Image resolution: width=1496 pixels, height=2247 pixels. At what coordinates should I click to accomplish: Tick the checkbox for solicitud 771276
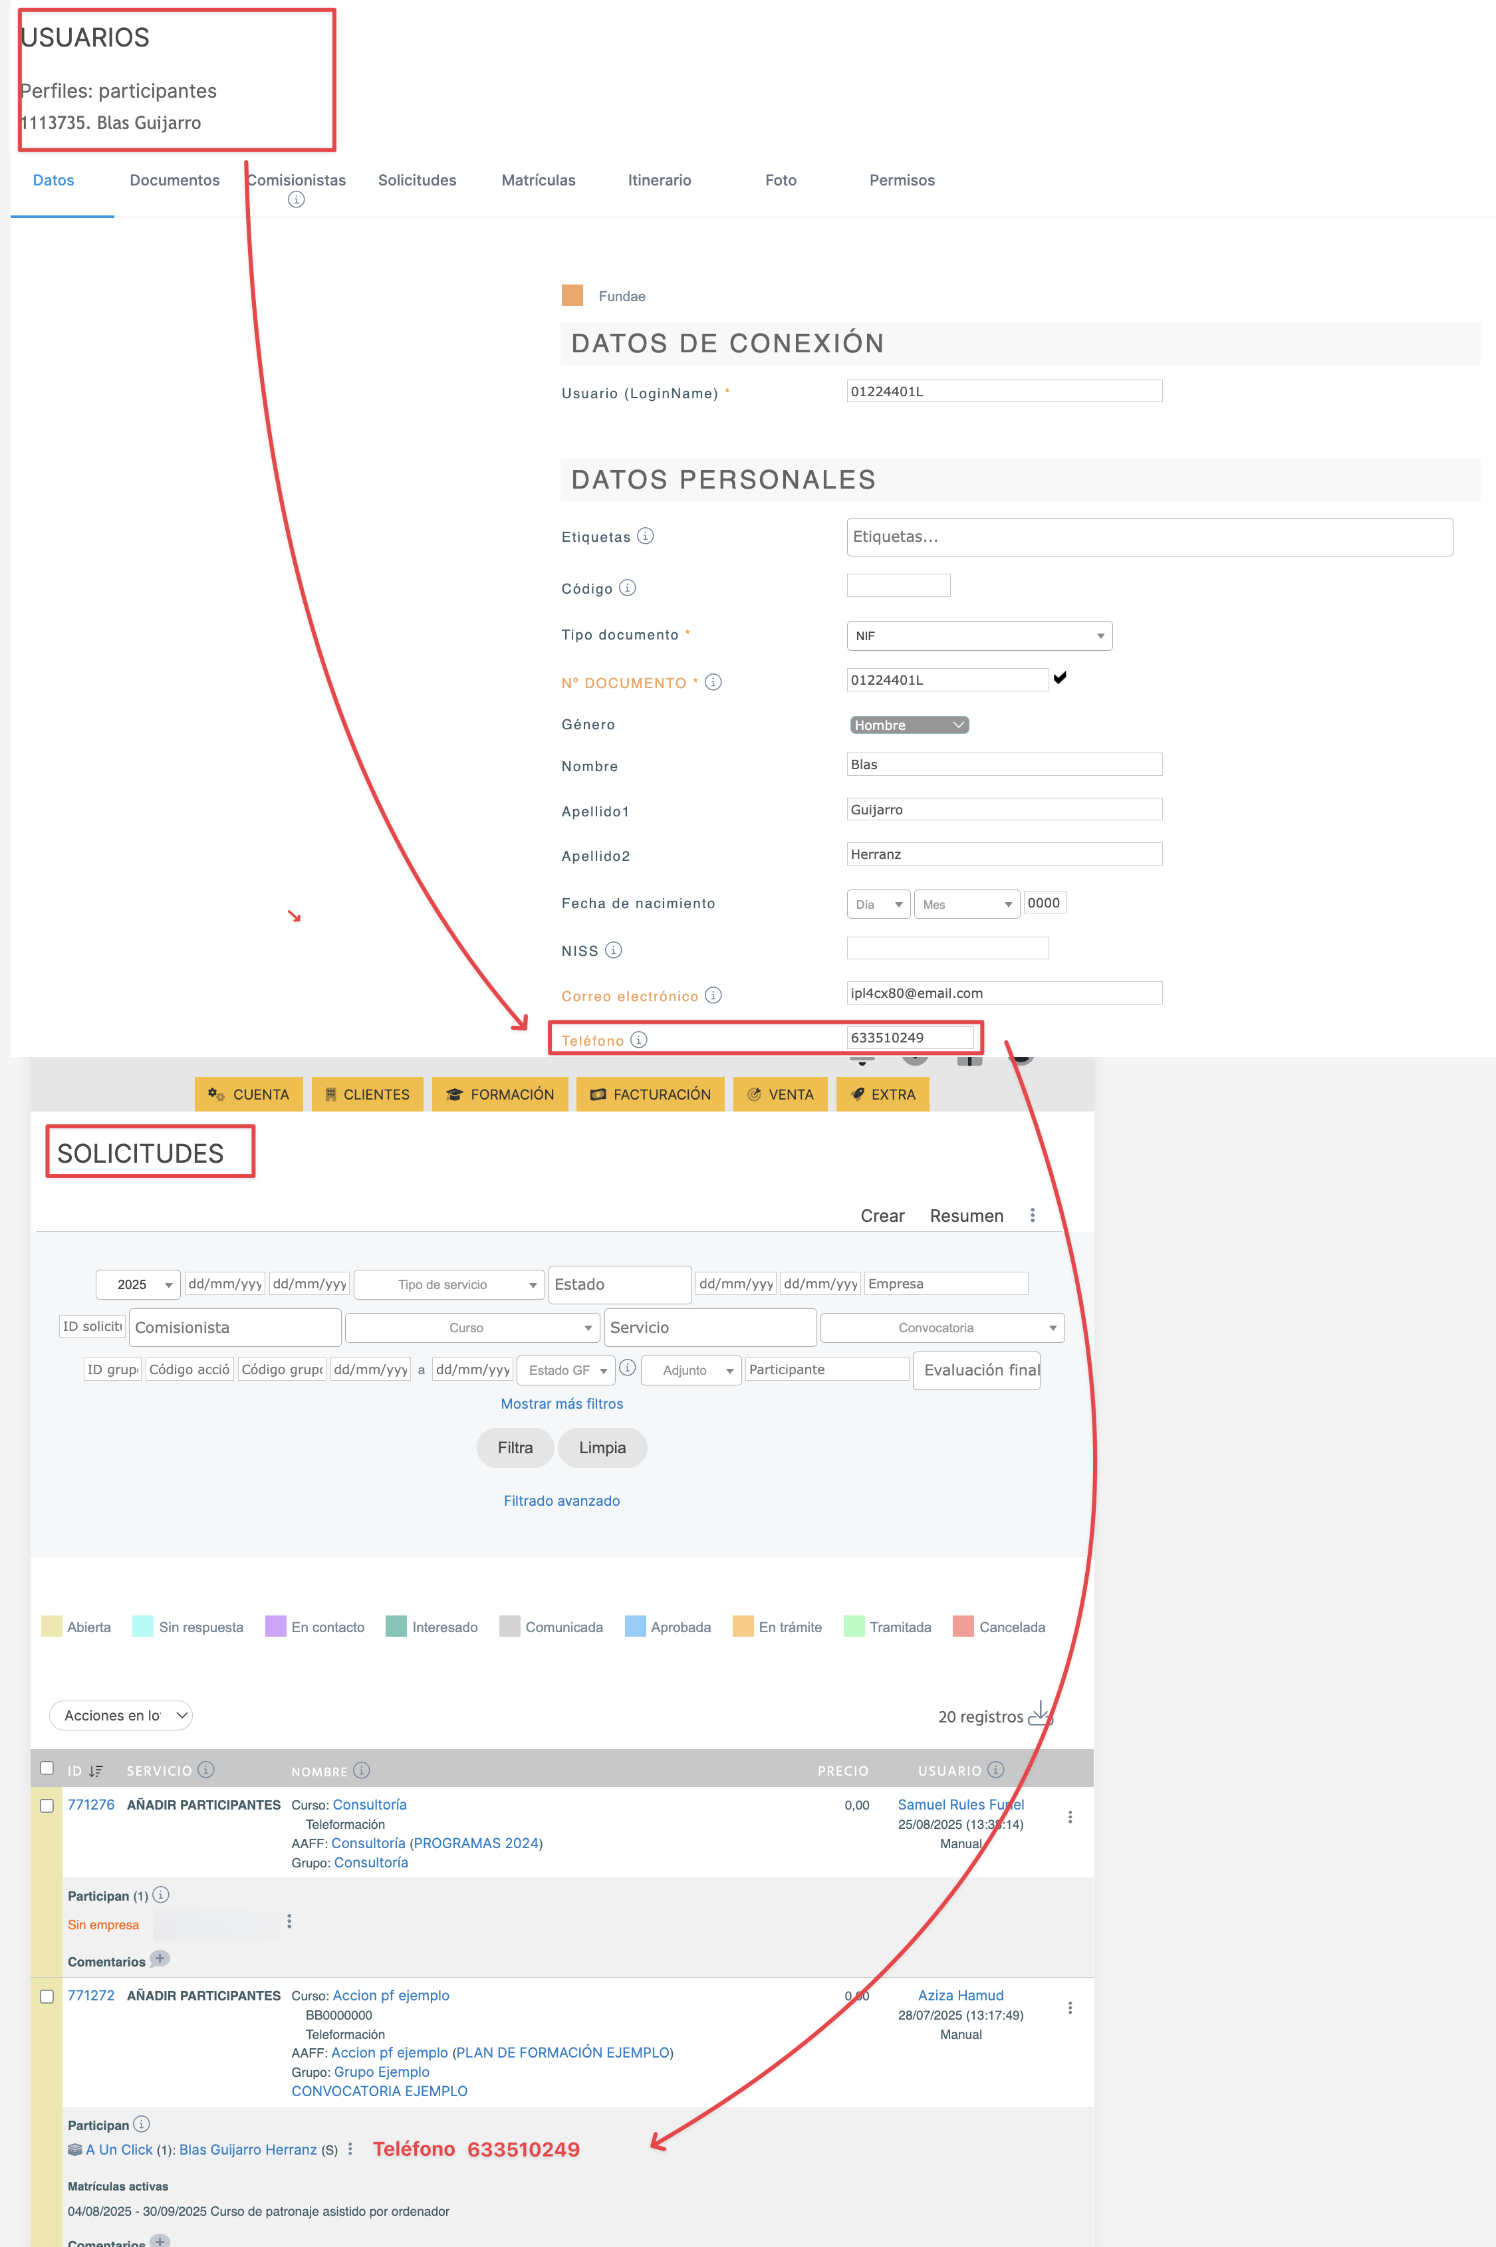click(x=47, y=1806)
